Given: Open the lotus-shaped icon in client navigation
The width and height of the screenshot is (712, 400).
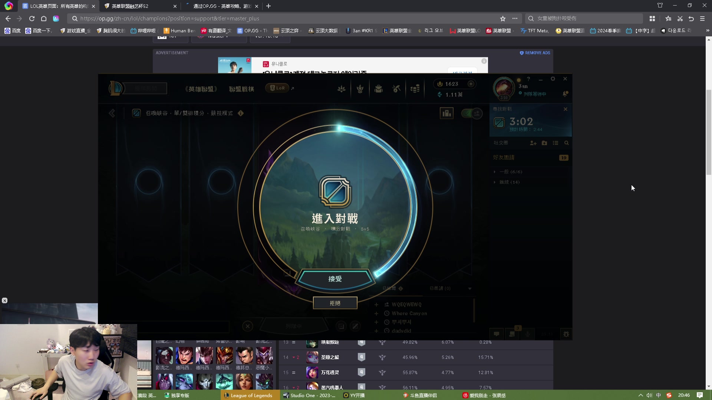Looking at the screenshot, I should pos(342,89).
